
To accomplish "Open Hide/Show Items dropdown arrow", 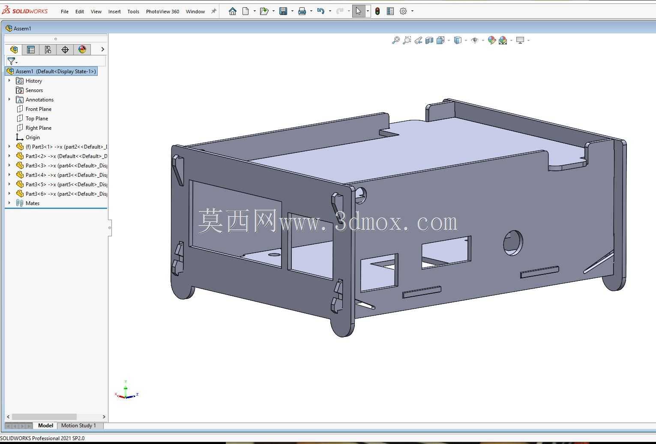I will 483,40.
